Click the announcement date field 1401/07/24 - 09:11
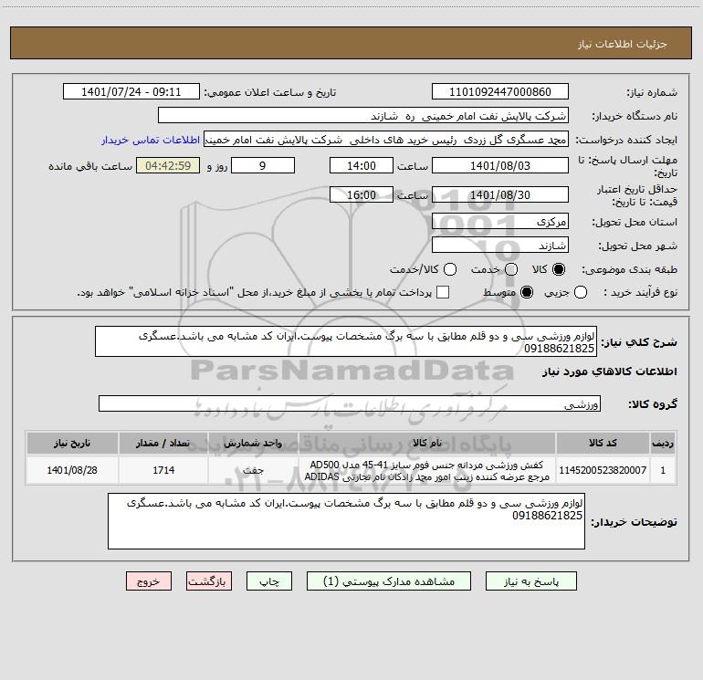Image resolution: width=703 pixels, height=680 pixels. point(131,91)
